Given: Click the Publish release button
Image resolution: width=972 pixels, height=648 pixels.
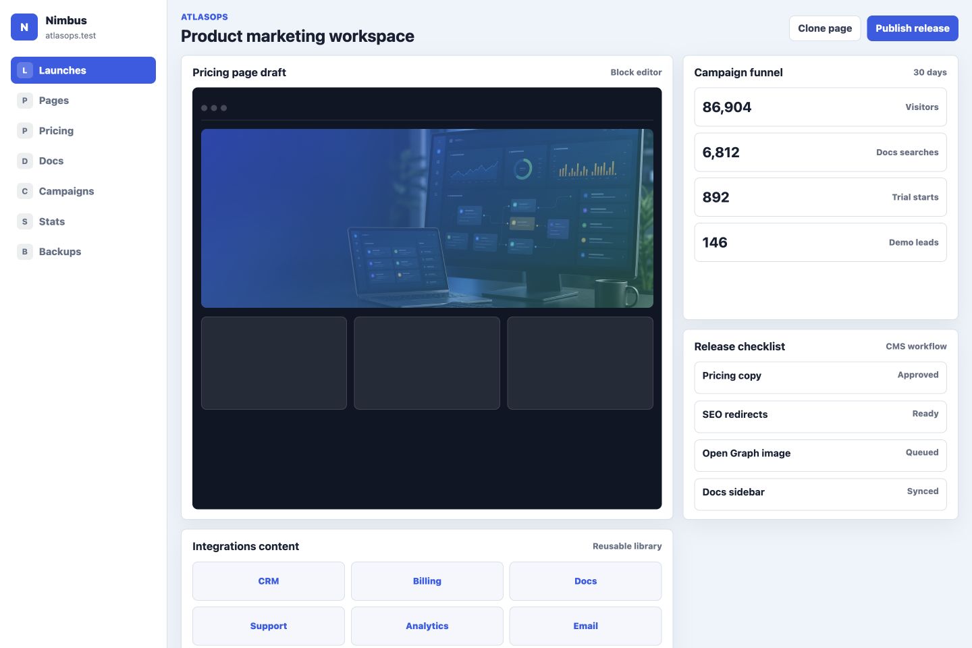Looking at the screenshot, I should (x=913, y=28).
